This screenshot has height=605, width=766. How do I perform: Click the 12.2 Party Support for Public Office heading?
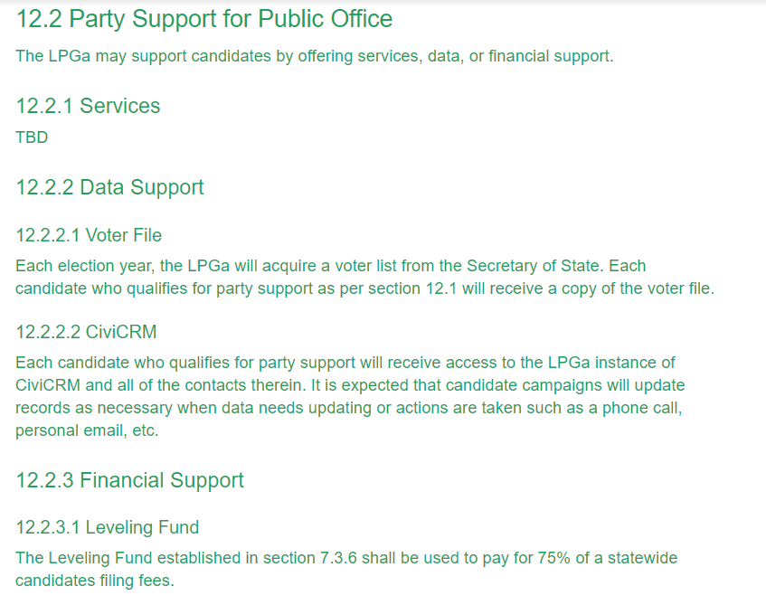[204, 20]
